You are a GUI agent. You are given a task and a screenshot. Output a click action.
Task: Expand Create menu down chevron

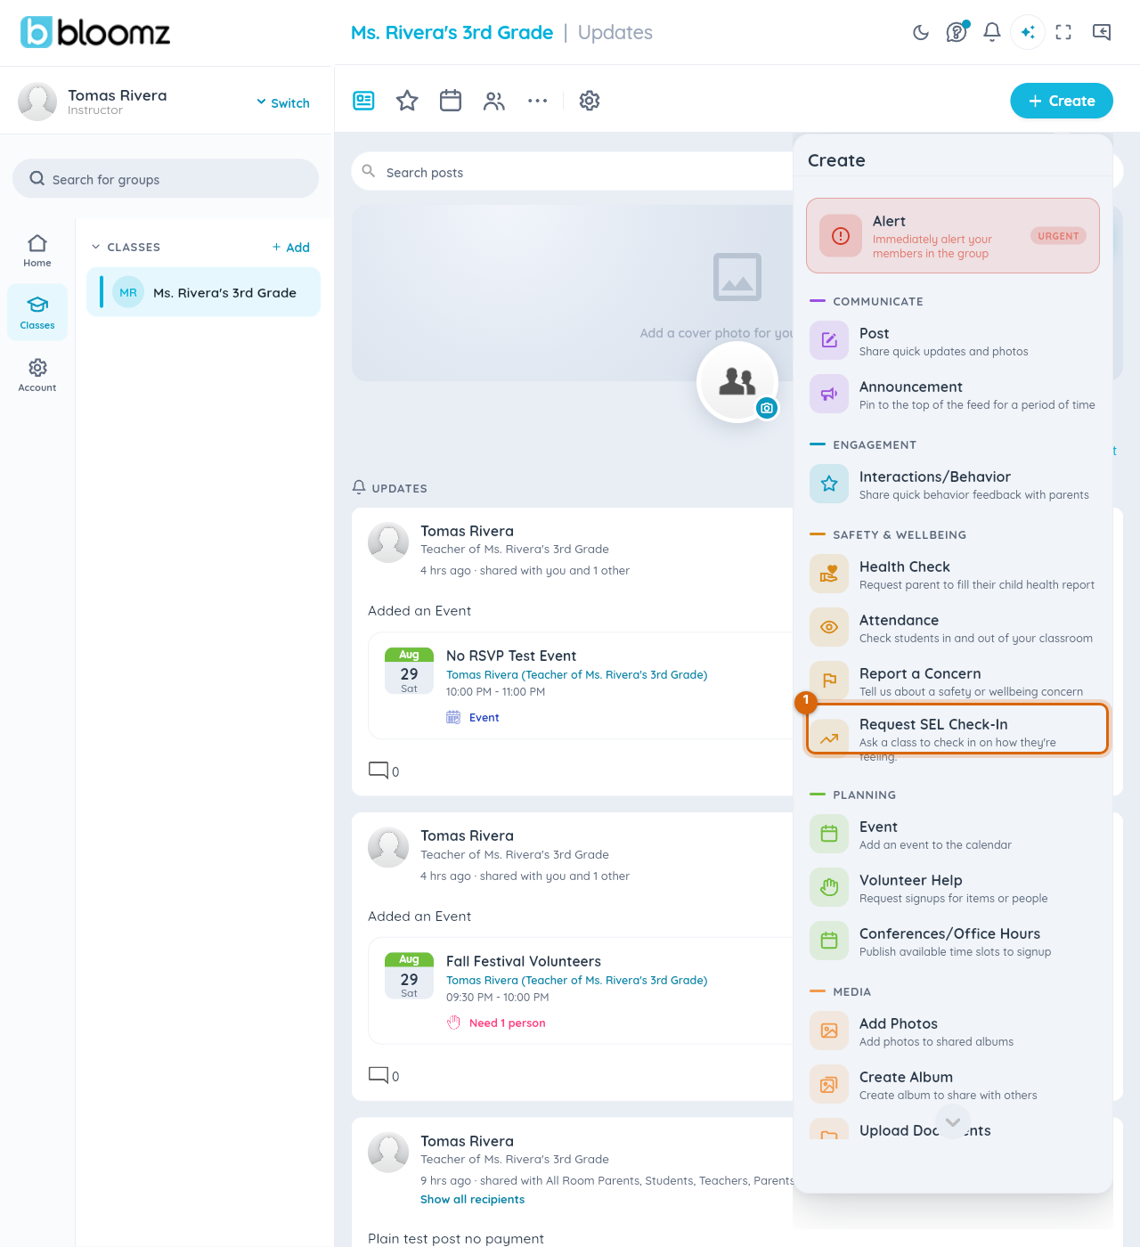(953, 1122)
